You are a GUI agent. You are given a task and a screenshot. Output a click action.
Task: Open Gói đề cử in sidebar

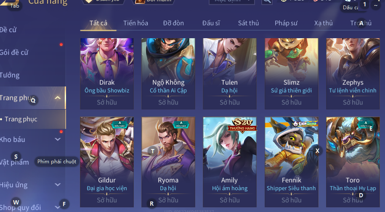pos(14,52)
